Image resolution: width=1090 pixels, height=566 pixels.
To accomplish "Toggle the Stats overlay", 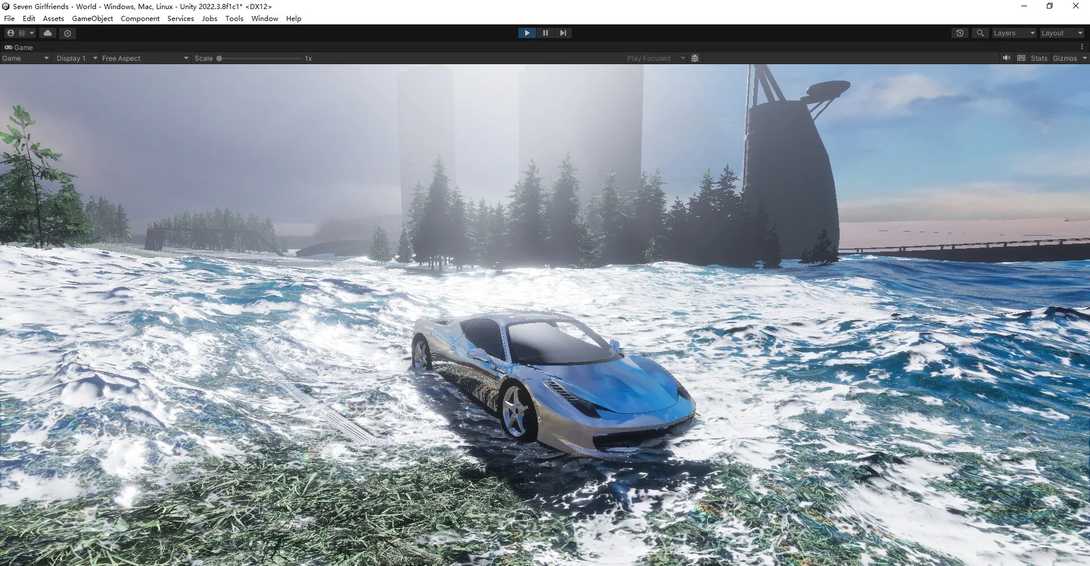I will [x=1038, y=58].
